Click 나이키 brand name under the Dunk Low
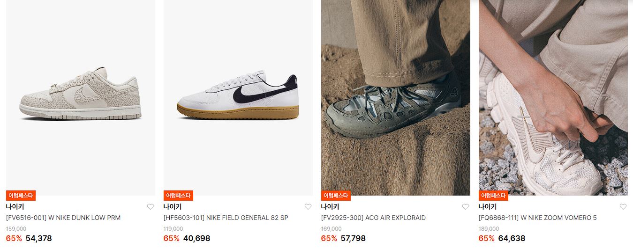This screenshot has height=248, width=633. pos(15,207)
